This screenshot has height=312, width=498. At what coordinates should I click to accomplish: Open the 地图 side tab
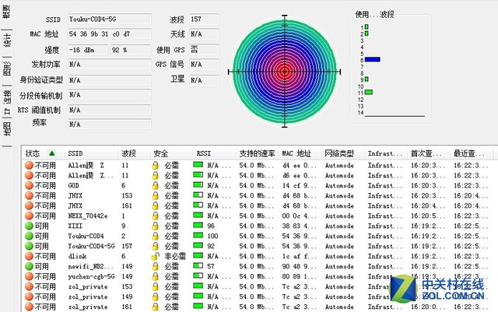point(7,130)
